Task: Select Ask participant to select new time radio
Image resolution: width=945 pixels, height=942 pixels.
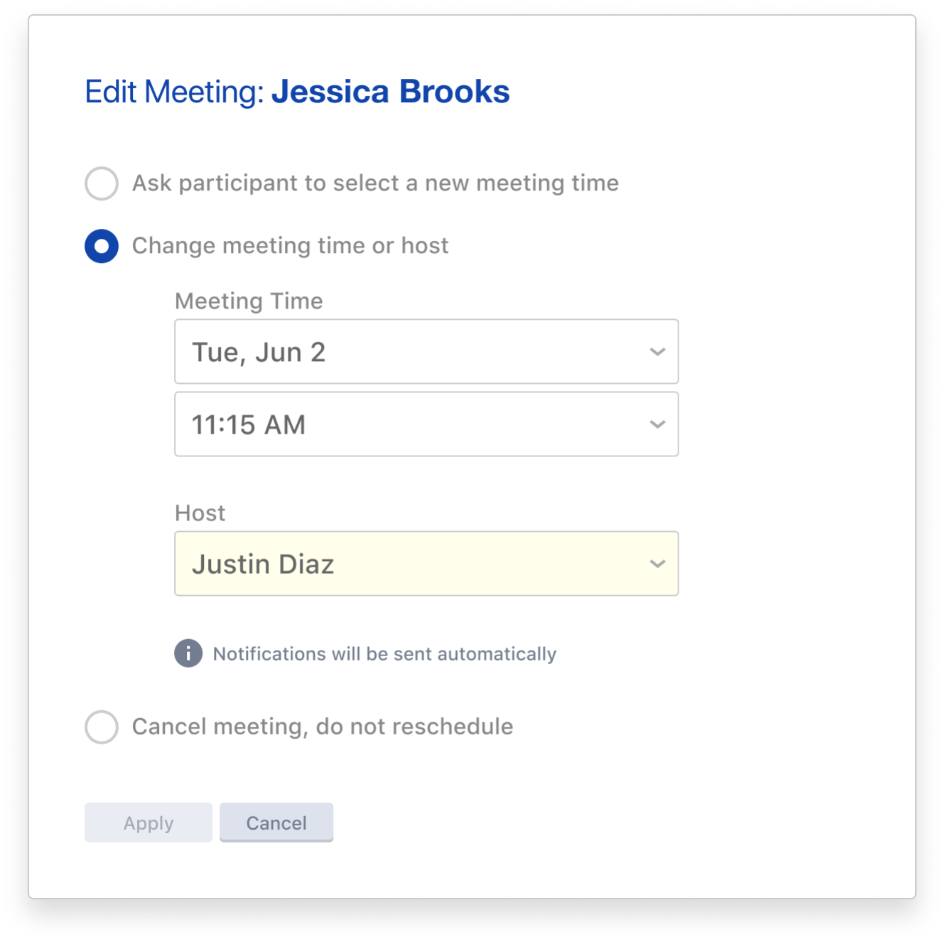Action: (x=102, y=183)
